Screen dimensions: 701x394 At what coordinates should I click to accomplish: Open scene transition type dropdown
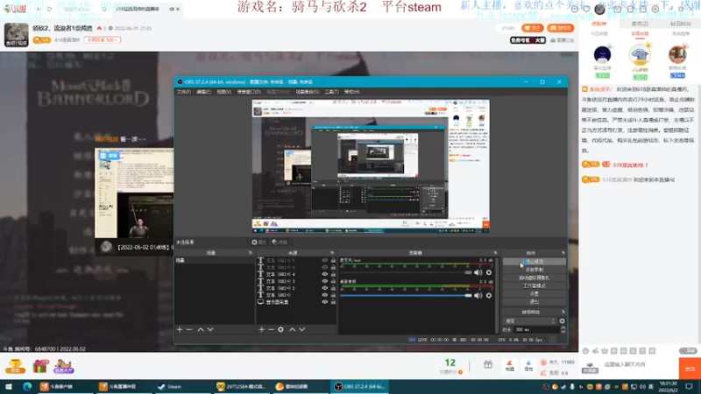point(530,321)
